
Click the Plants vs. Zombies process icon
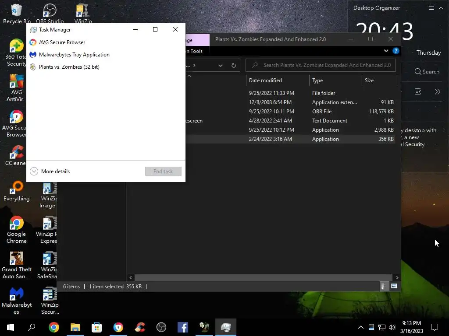click(x=33, y=67)
